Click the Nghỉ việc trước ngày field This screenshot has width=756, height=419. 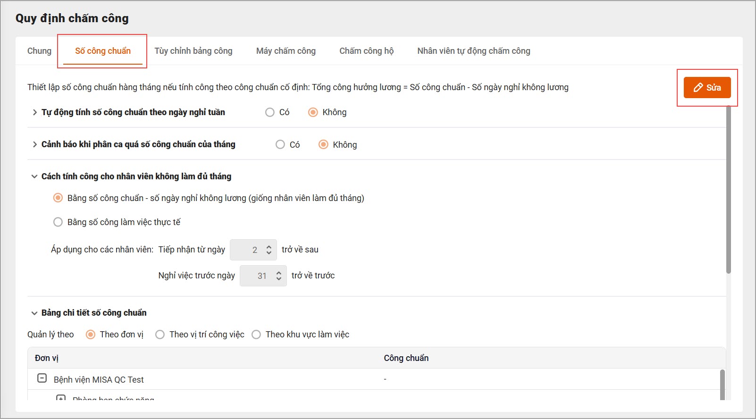(258, 276)
